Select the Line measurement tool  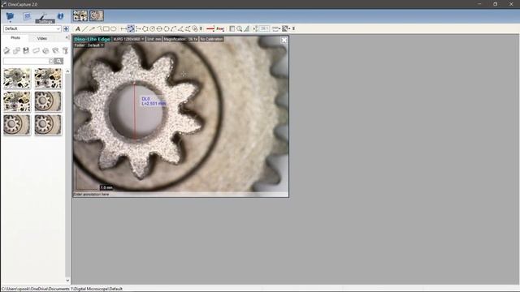123,29
